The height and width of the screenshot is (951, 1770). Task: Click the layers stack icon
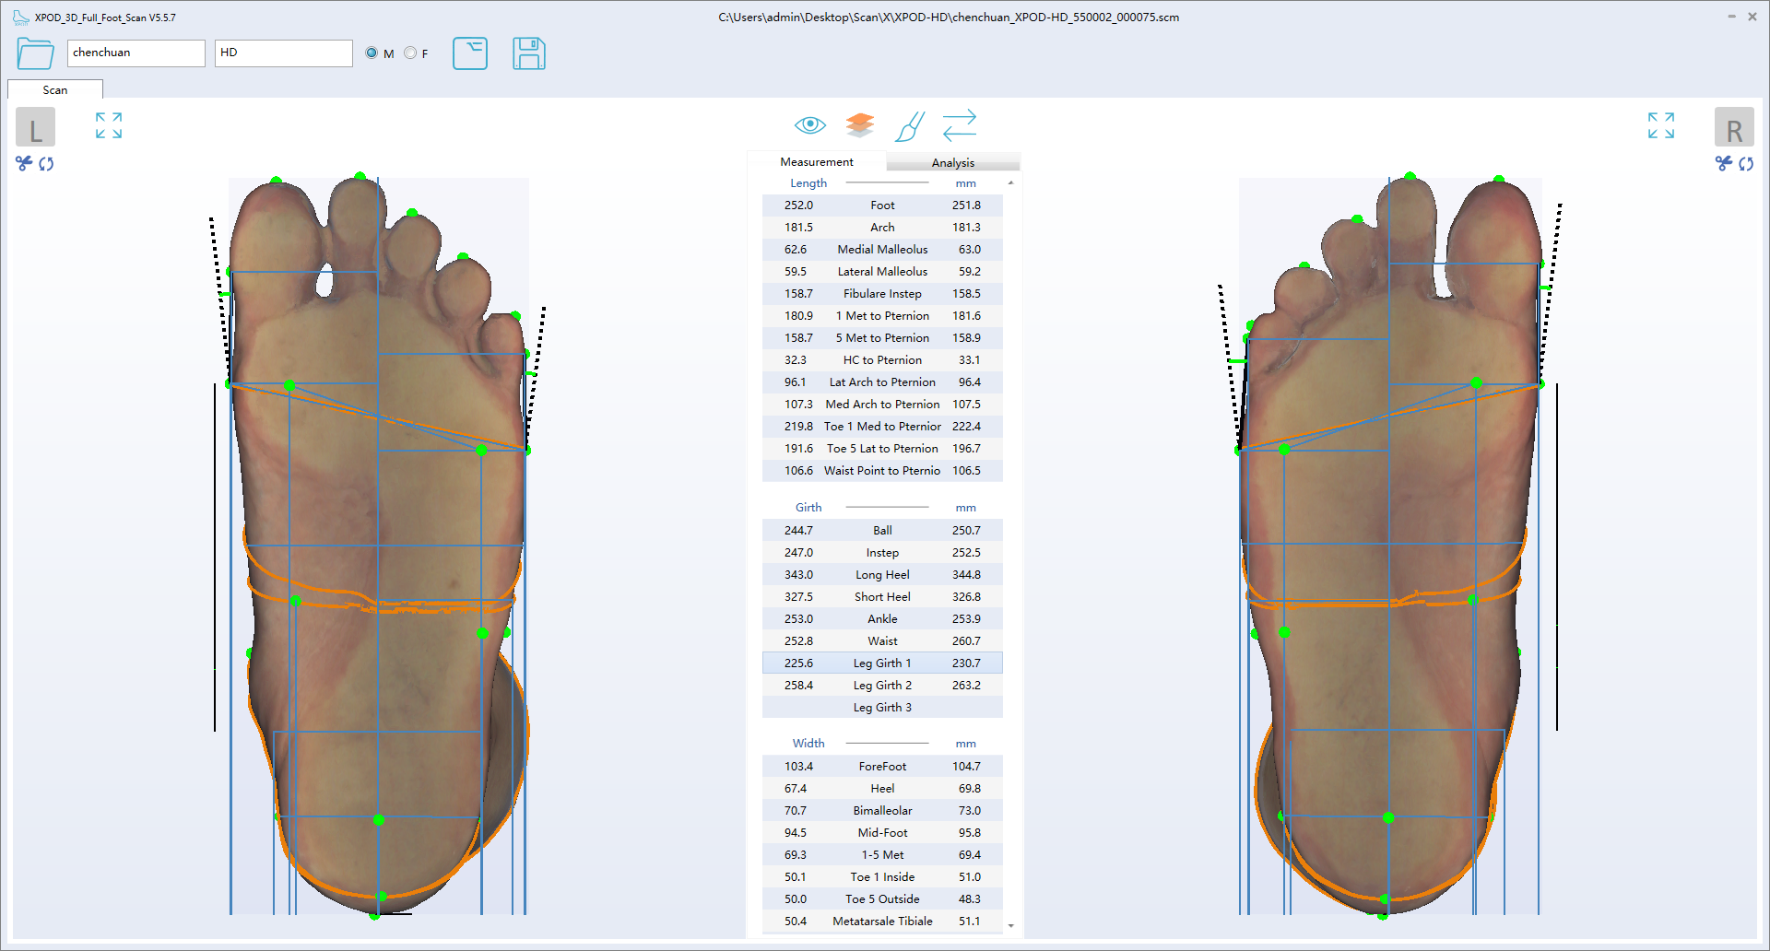coord(859,124)
